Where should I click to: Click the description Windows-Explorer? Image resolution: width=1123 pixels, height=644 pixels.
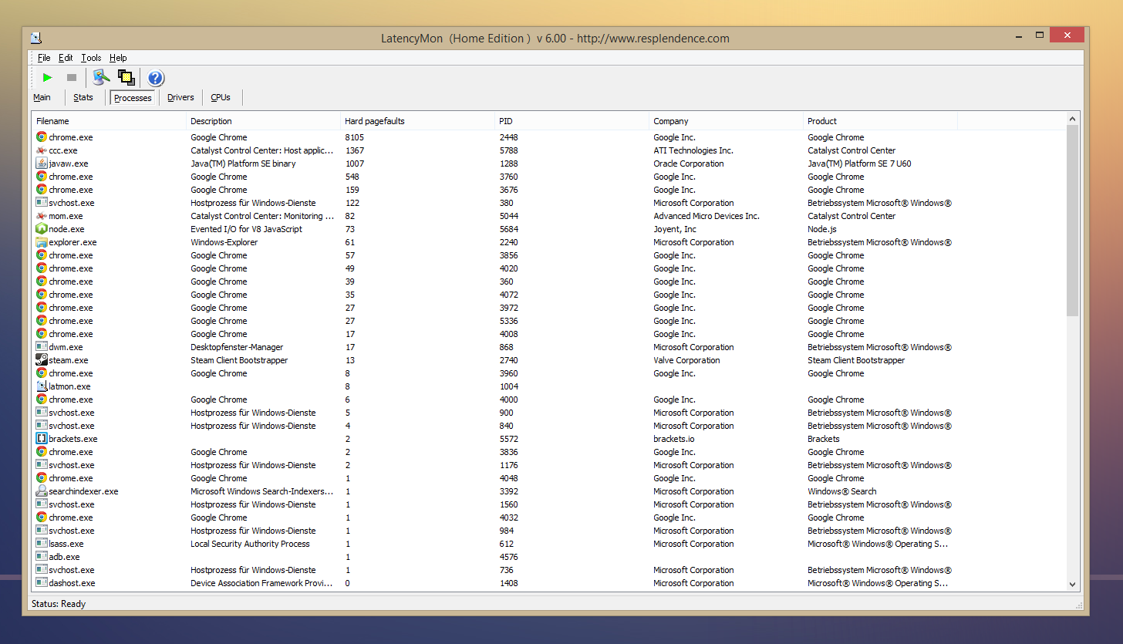click(x=224, y=242)
